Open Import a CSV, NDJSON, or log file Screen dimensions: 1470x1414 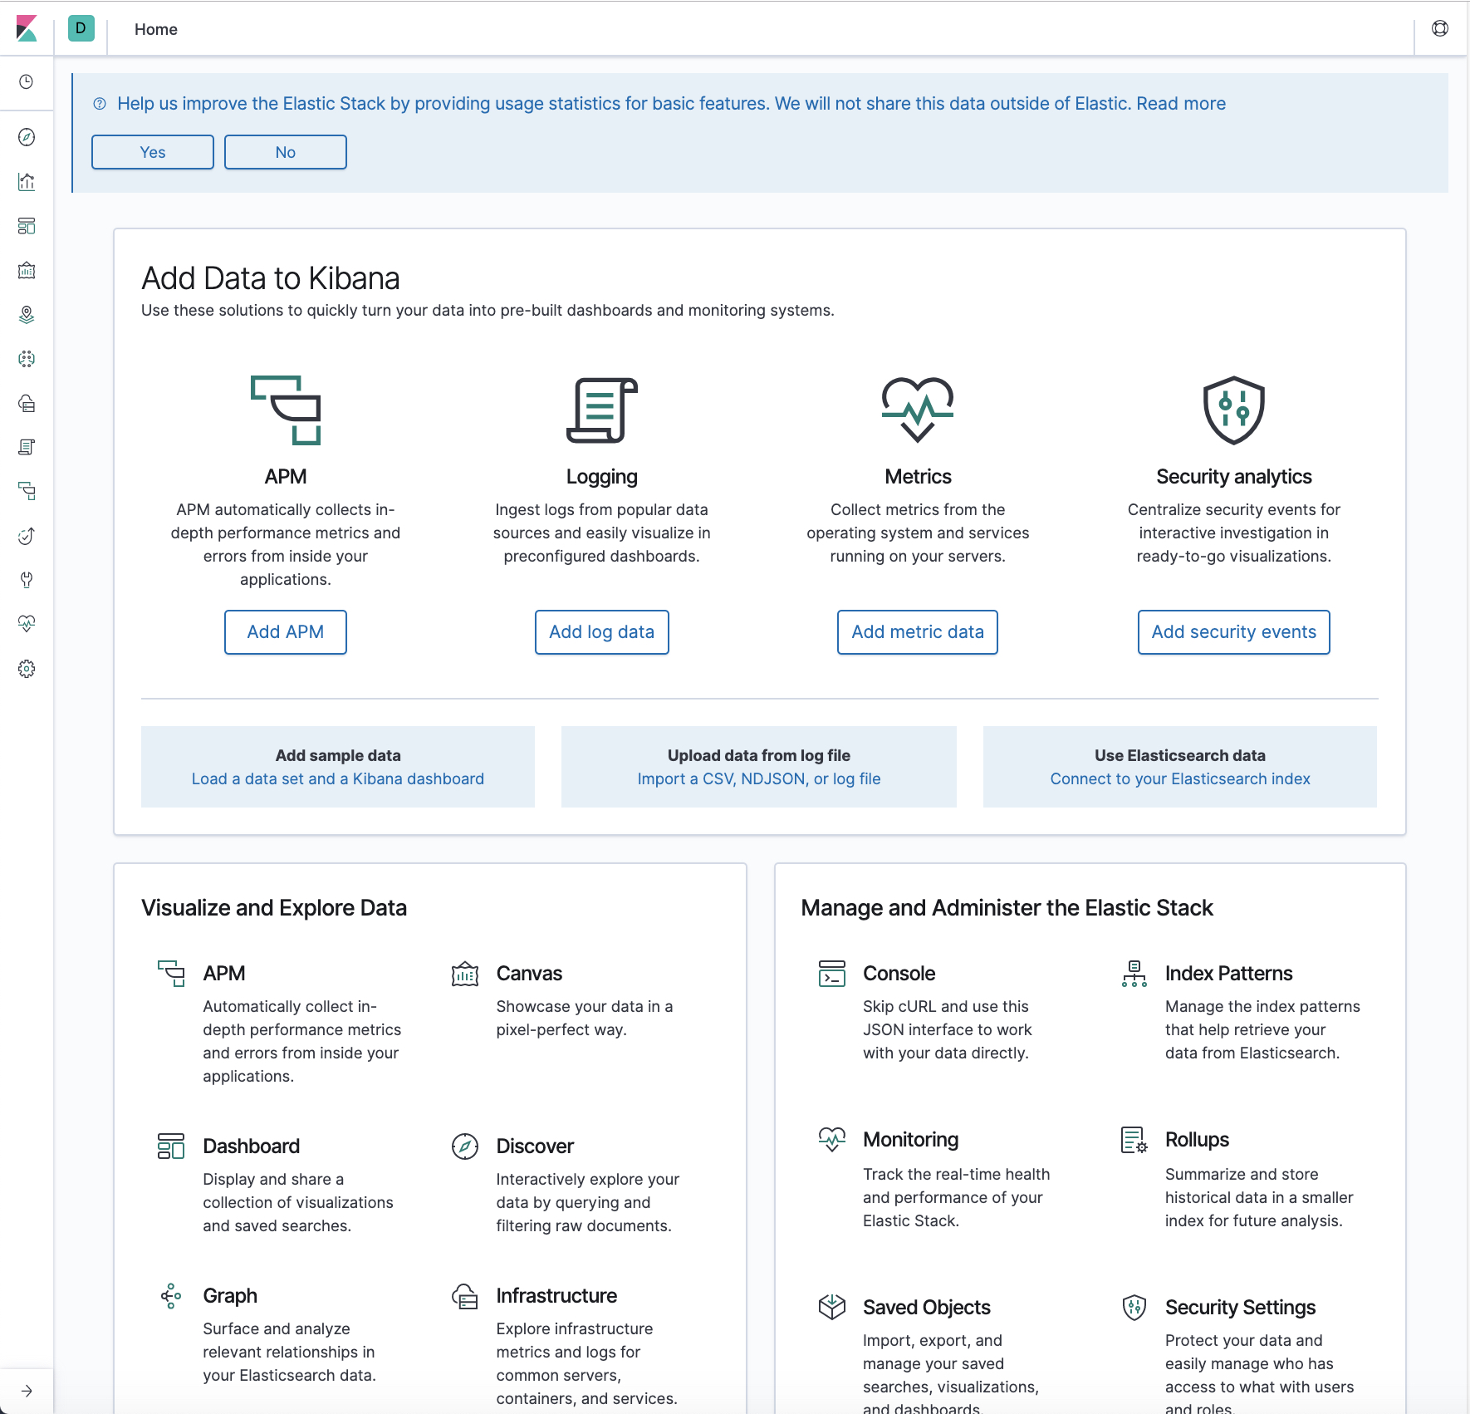point(759,779)
